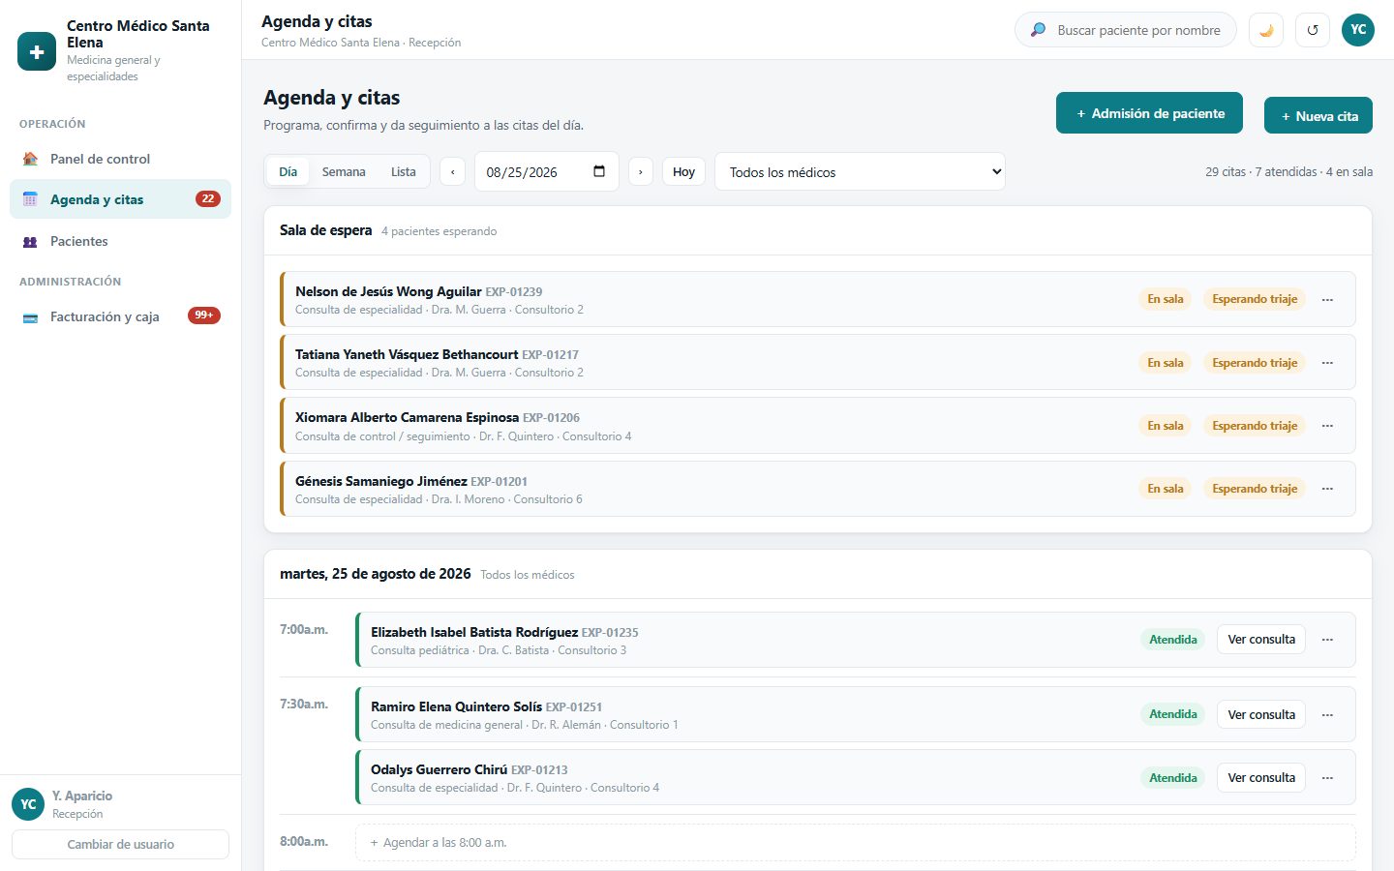Open more options for Nelson de Jesús Wong
This screenshot has height=871, width=1394.
click(1327, 299)
